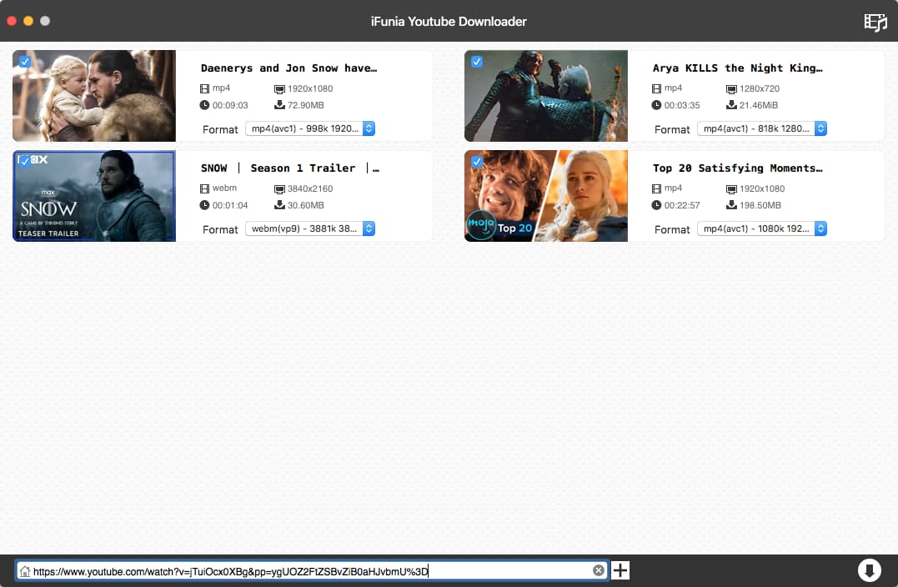Deselect the SNOW Season 1 Trailer checkbox

pyautogui.click(x=25, y=161)
